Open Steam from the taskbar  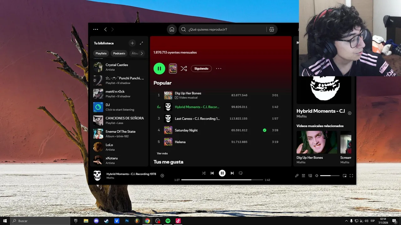[x=107, y=221]
